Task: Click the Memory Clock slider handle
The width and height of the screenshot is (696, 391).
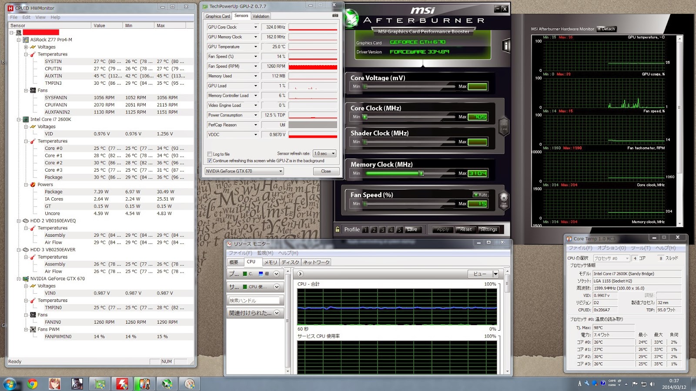Action: point(421,173)
